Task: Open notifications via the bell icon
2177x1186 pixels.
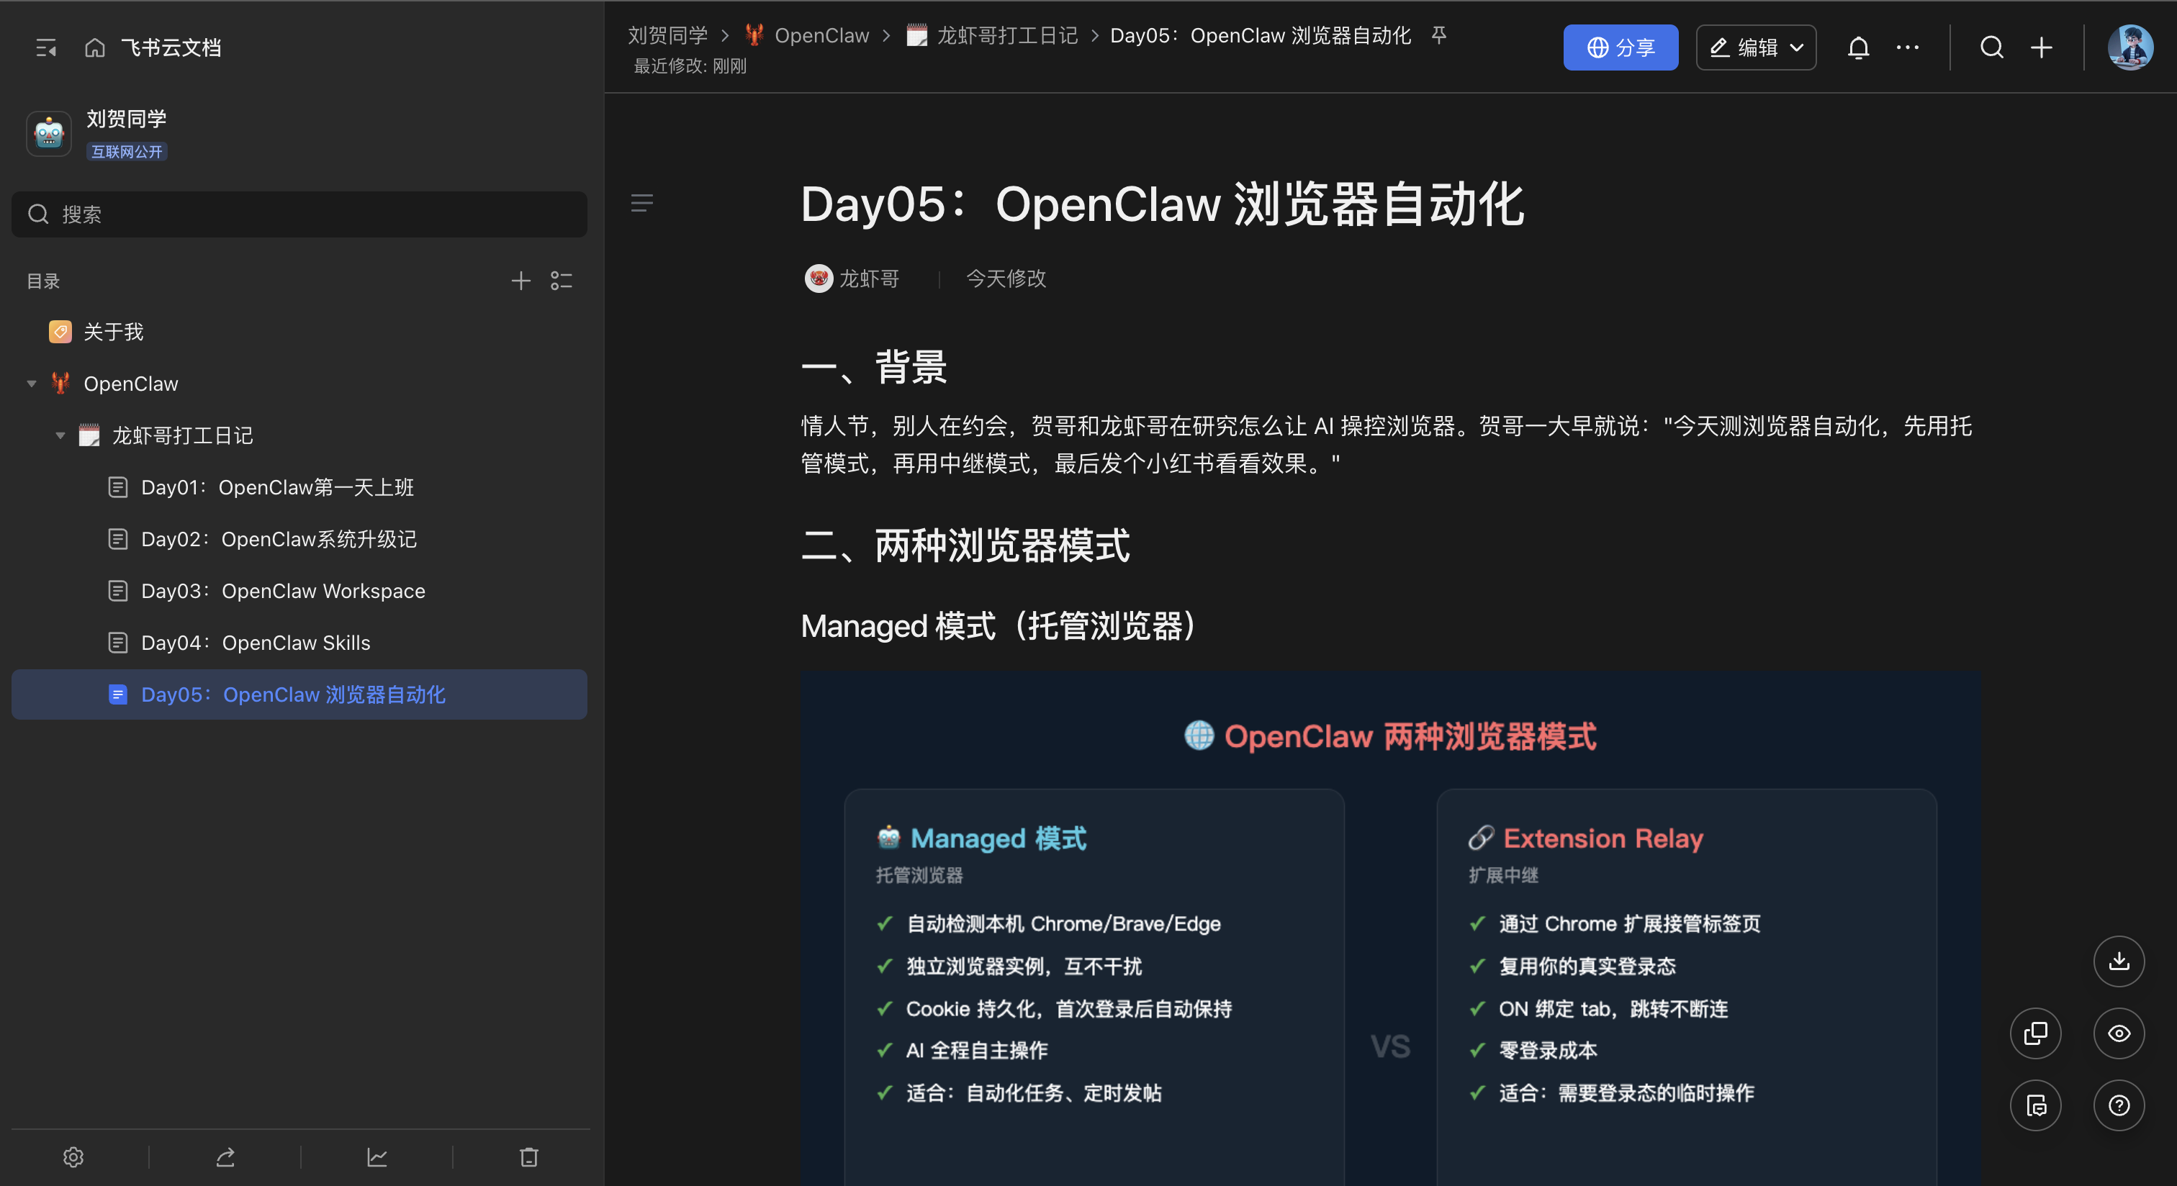Action: pos(1857,48)
